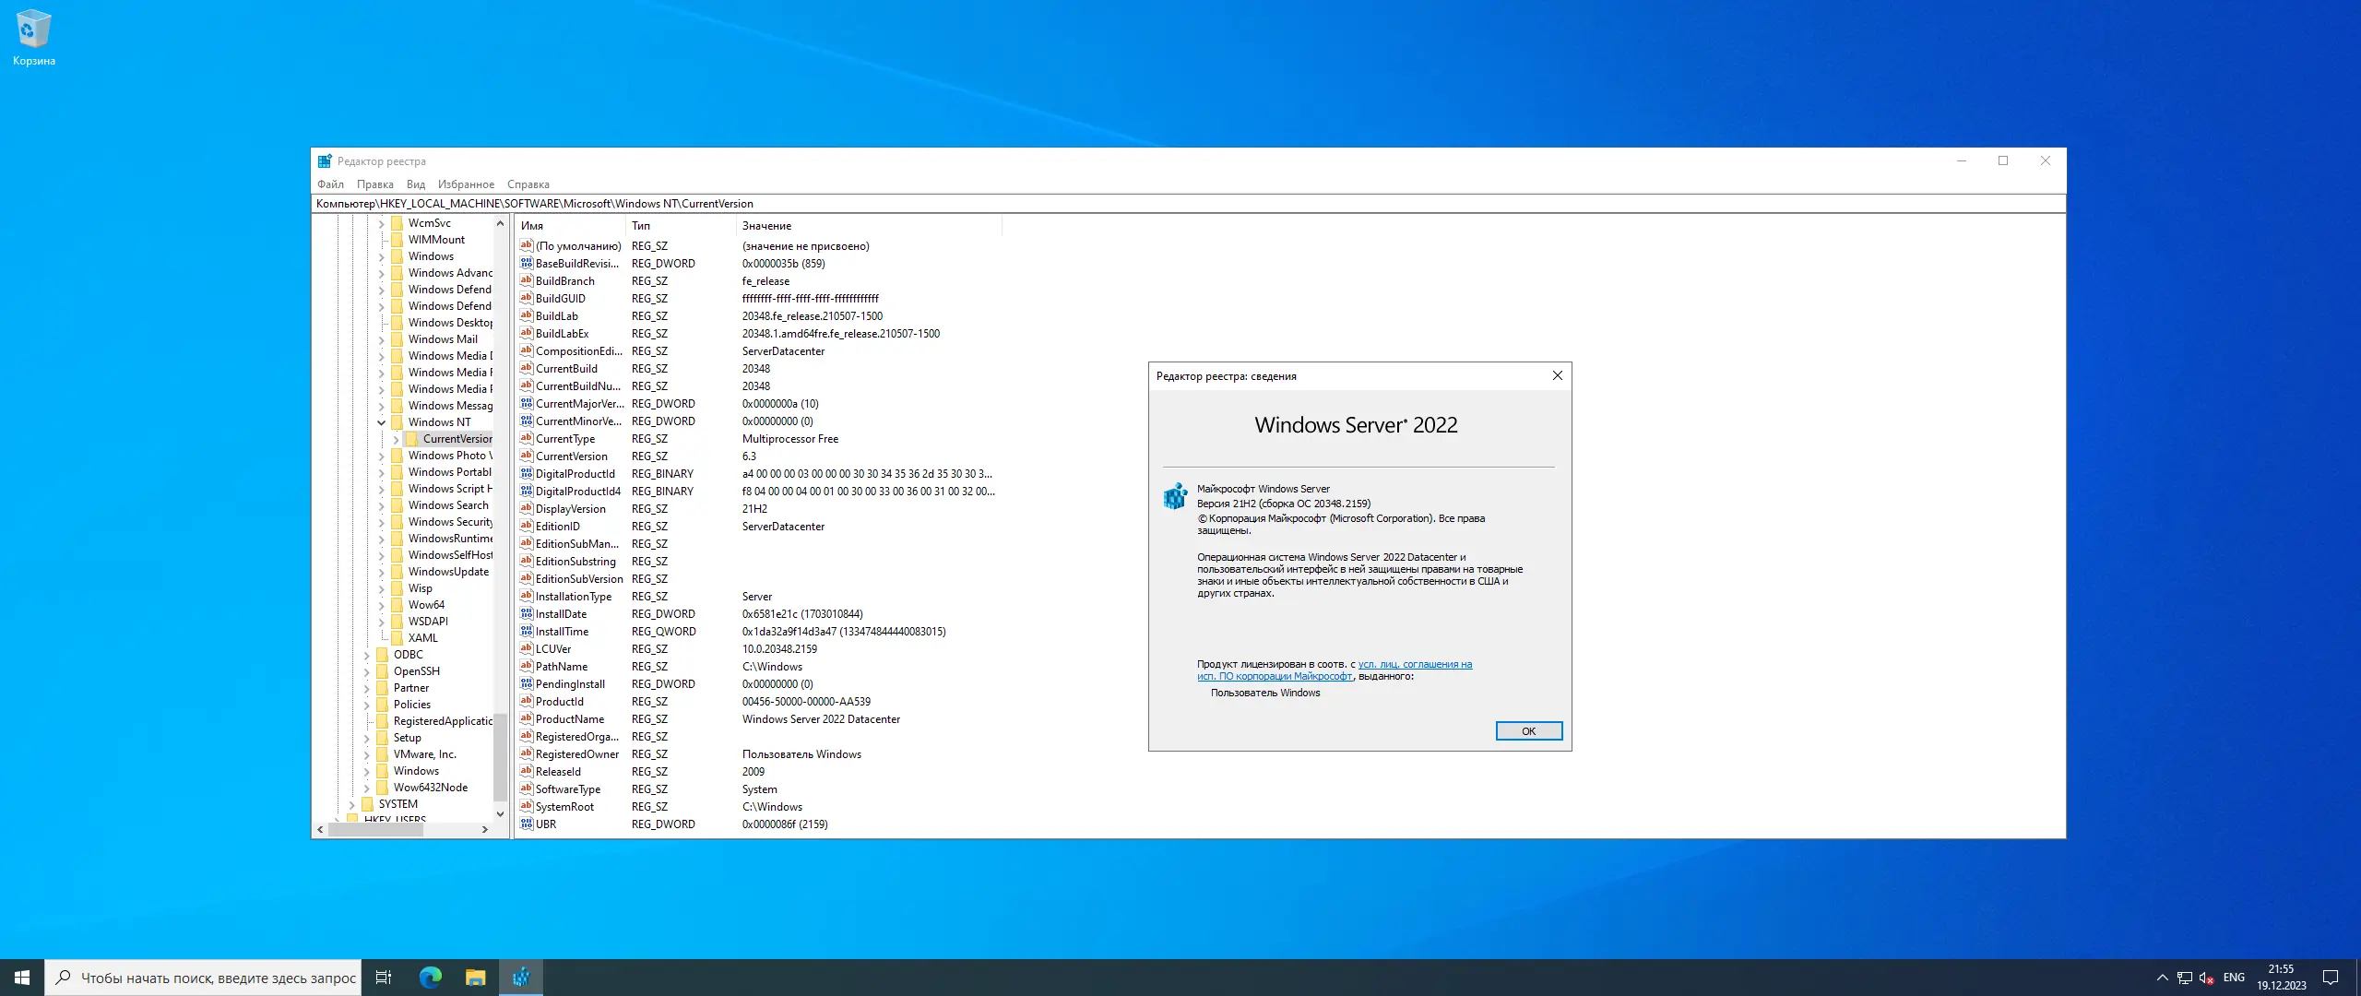
Task: Open Microsoft Edge from the taskbar
Action: pos(431,977)
